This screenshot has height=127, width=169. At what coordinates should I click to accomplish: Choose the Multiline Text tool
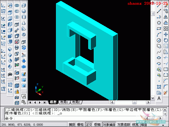point(159,98)
